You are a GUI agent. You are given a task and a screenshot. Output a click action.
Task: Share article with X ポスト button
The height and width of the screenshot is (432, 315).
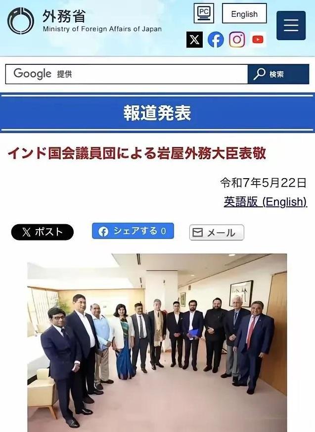(x=43, y=232)
